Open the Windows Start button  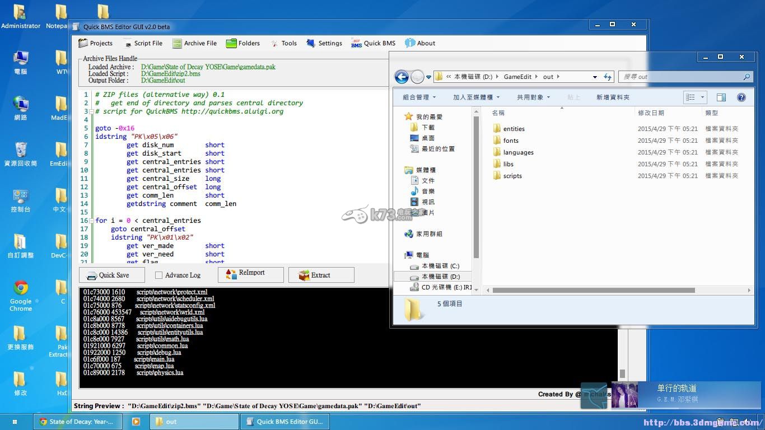click(x=15, y=422)
